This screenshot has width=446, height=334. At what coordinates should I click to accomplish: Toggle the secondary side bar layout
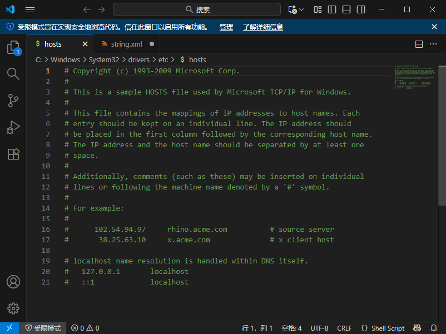361,9
